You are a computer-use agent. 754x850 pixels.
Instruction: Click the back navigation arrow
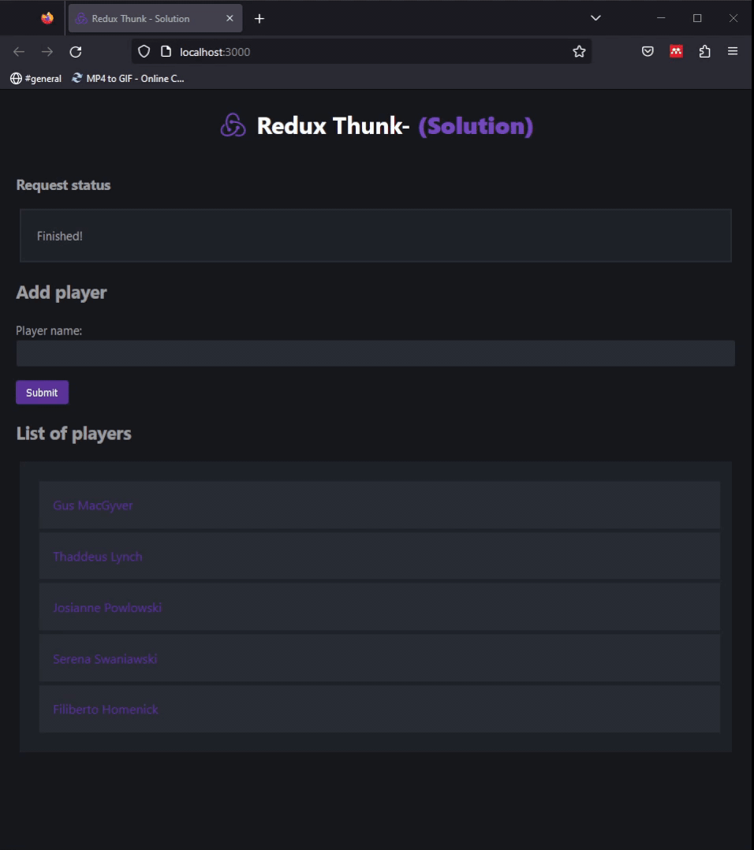[x=19, y=52]
